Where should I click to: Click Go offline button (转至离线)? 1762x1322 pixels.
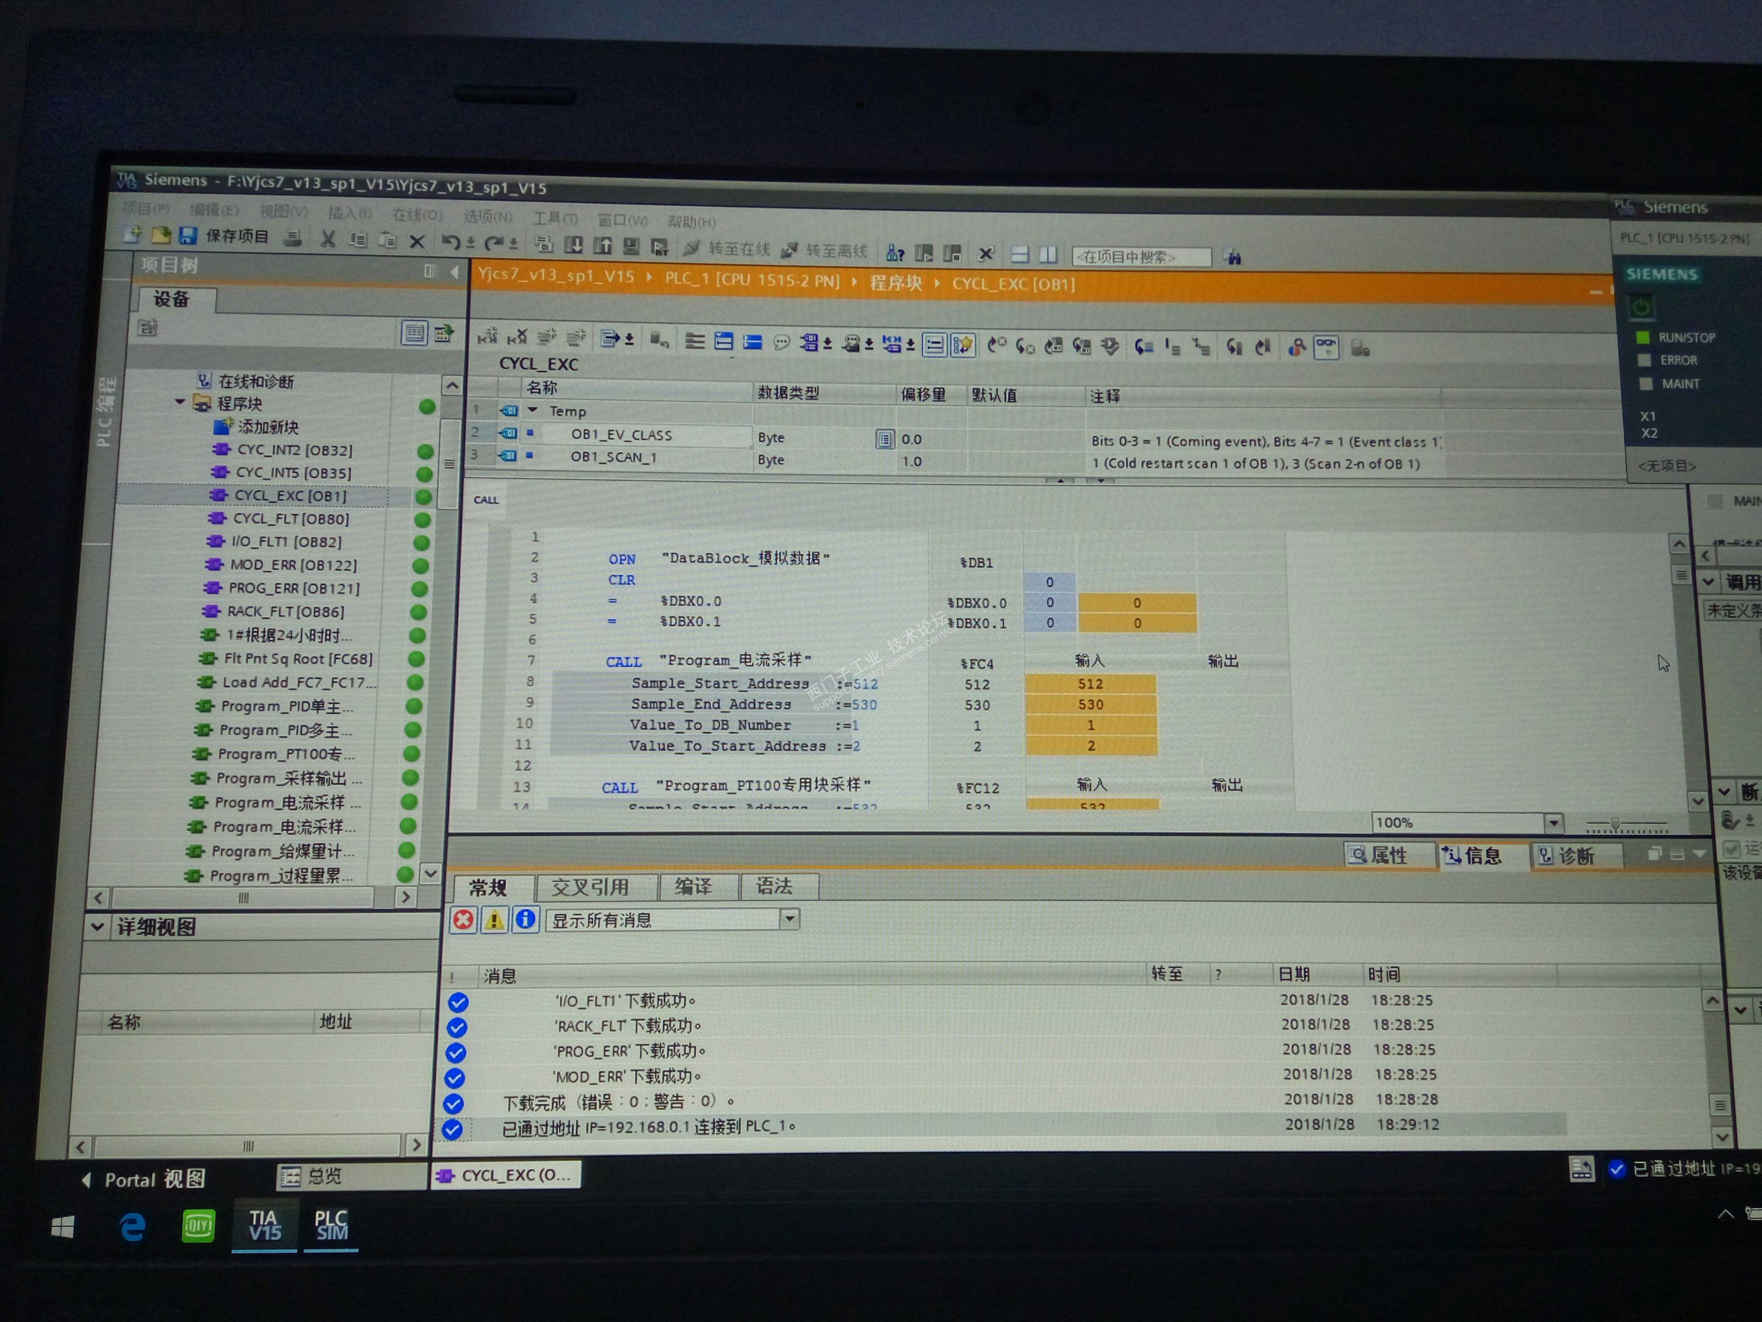[x=824, y=251]
